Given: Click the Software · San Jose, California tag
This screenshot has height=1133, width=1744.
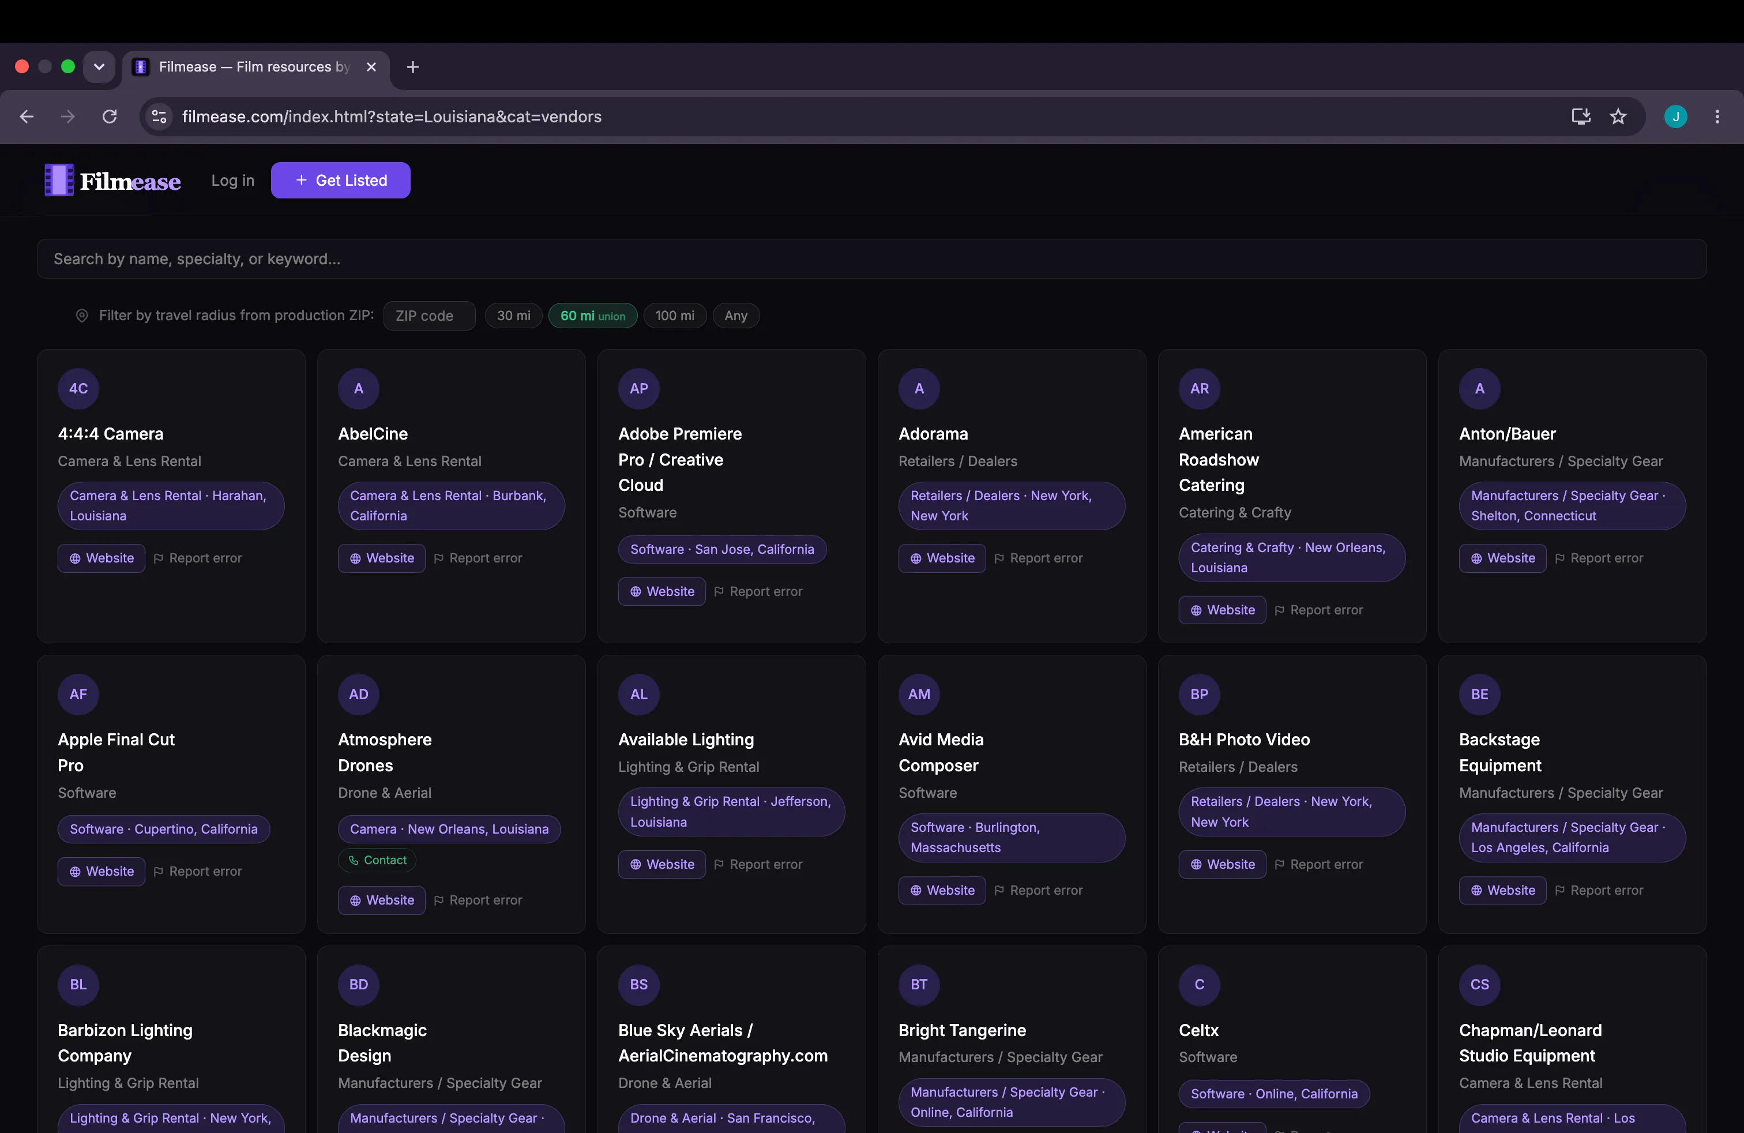Looking at the screenshot, I should pos(723,550).
